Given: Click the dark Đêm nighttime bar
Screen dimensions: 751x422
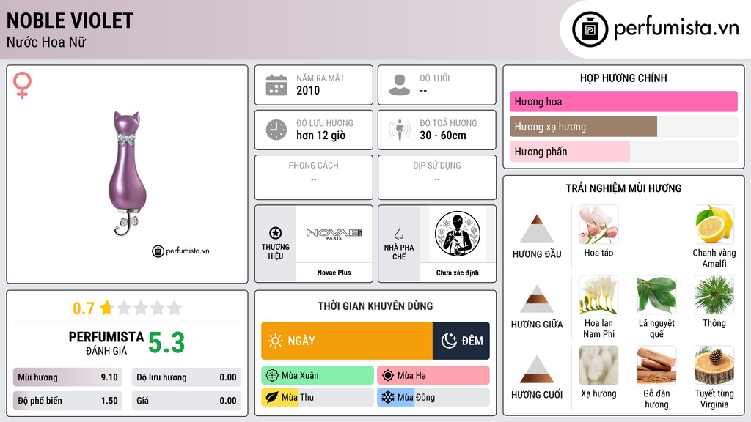Looking at the screenshot, I should tap(461, 341).
